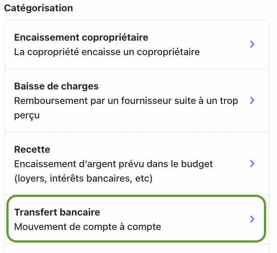
Task: Click the 'Encaissement d'argent prévu dans le budget' text
Action: pos(114,164)
